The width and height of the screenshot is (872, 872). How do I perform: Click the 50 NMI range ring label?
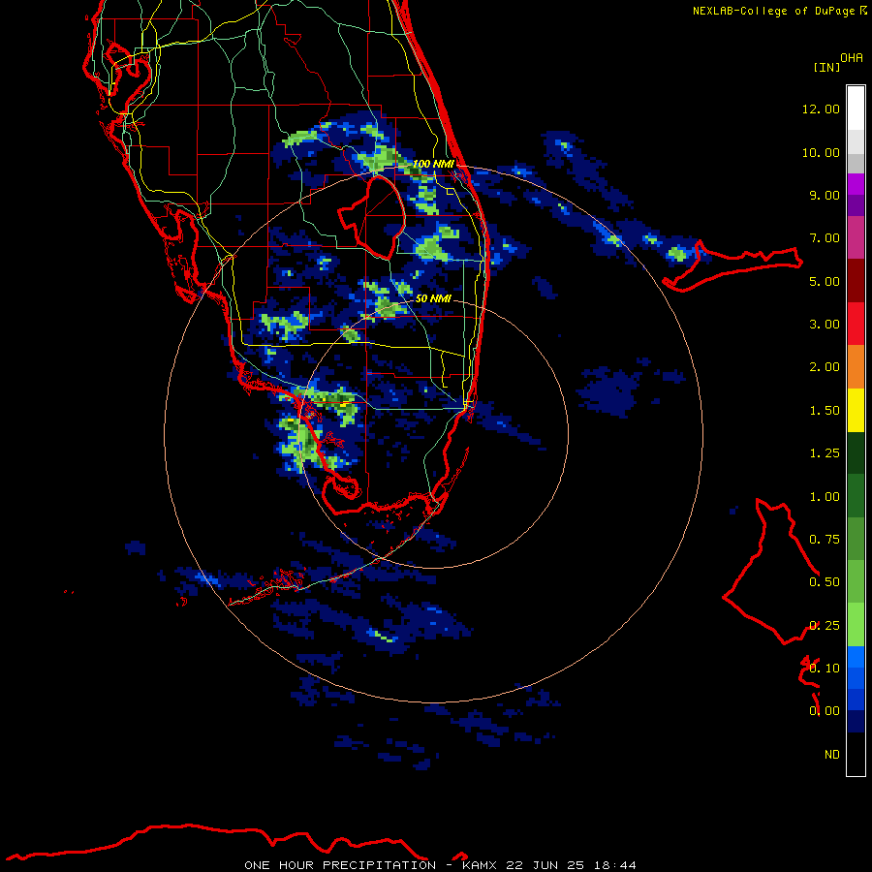[433, 298]
